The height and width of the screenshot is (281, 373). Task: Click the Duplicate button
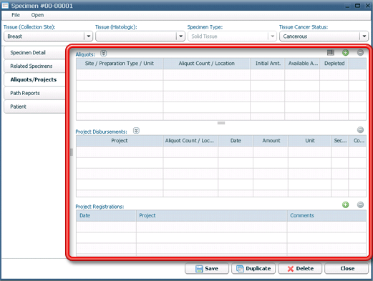(253, 269)
